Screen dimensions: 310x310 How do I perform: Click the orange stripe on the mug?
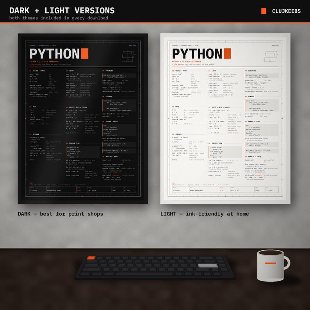click(x=271, y=263)
